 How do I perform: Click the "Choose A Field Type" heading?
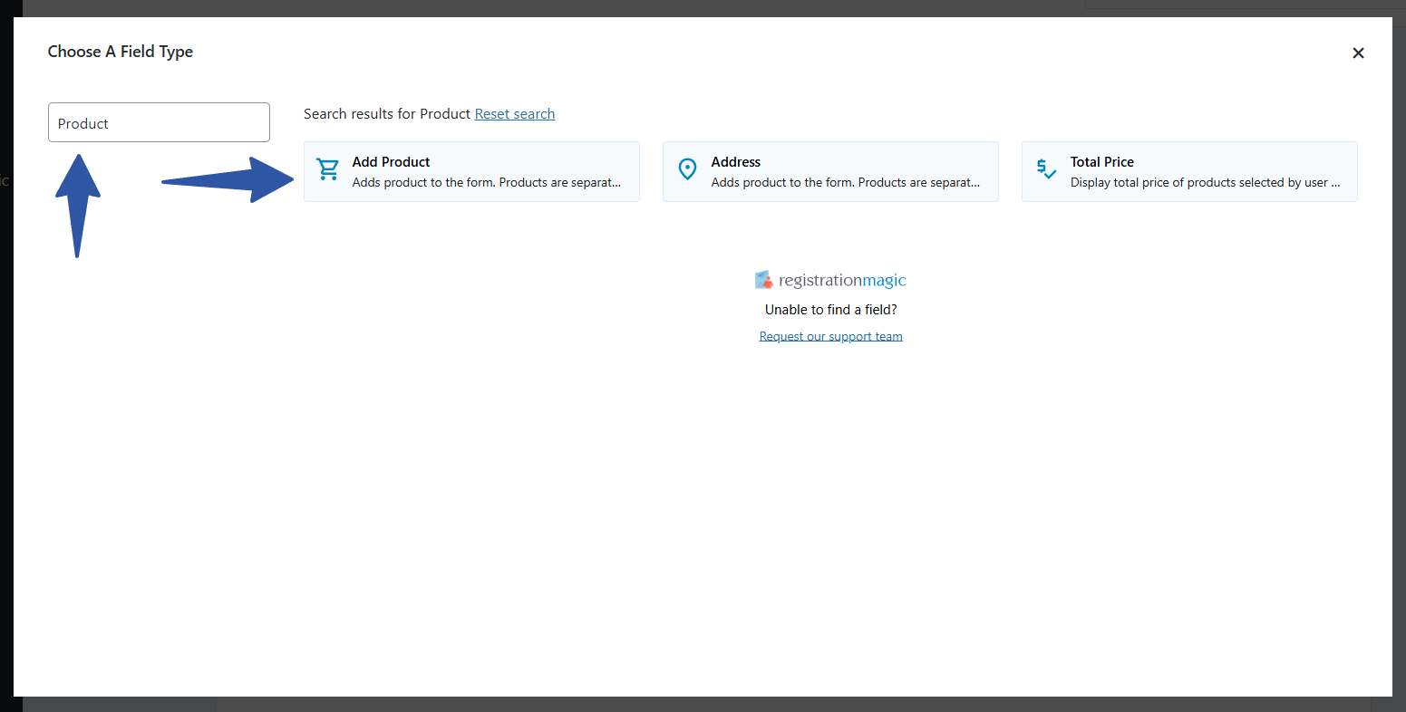tap(120, 52)
